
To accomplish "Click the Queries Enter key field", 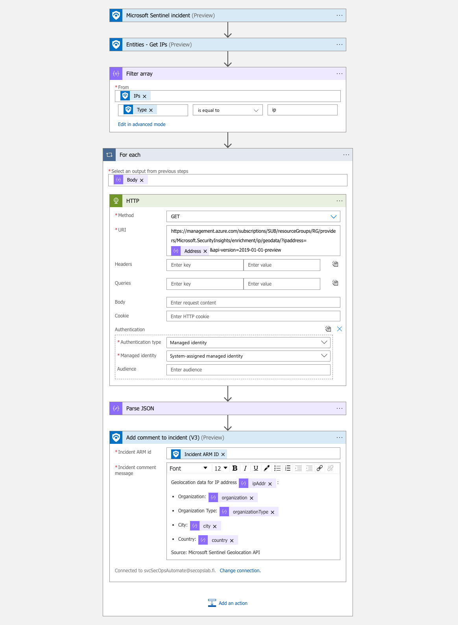I will coord(205,284).
